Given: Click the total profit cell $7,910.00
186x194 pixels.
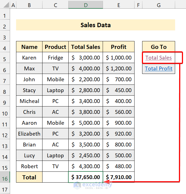Looking at the screenshot, I should point(118,177).
